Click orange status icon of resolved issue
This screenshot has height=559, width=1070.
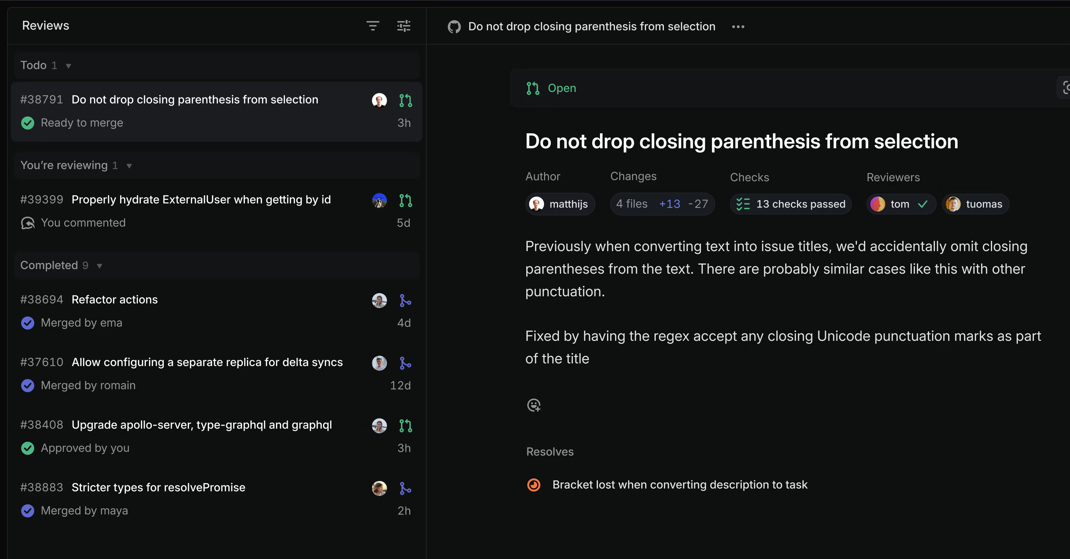(x=534, y=485)
